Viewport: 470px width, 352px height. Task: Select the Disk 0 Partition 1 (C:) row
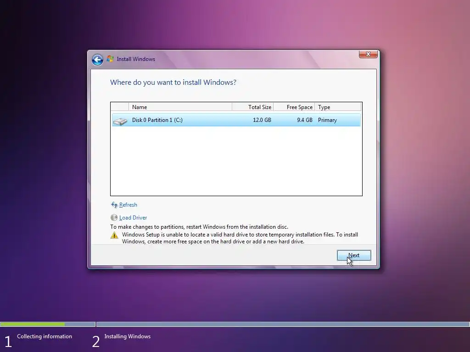click(x=236, y=120)
